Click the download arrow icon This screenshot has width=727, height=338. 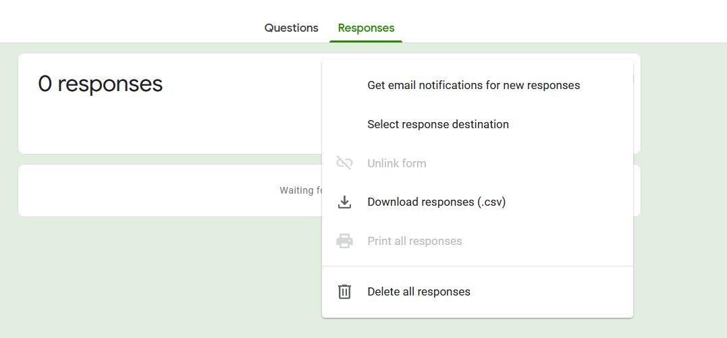344,202
